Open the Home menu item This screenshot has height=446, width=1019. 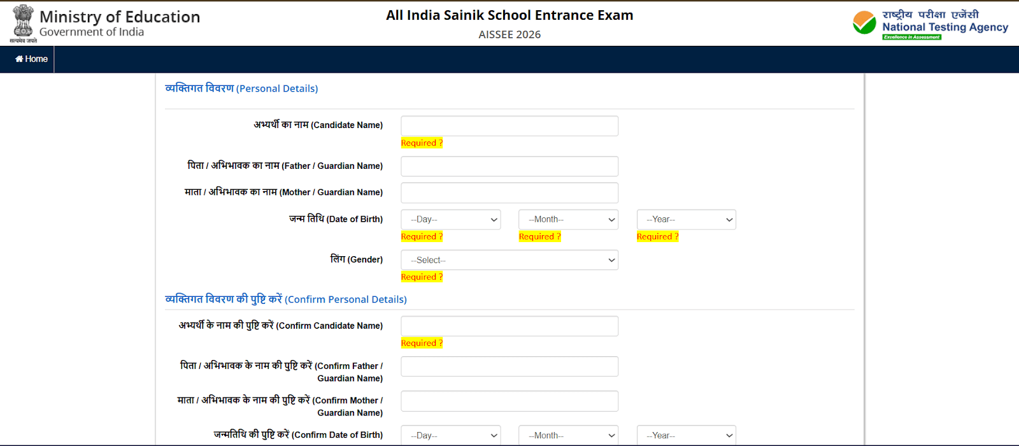click(x=31, y=59)
